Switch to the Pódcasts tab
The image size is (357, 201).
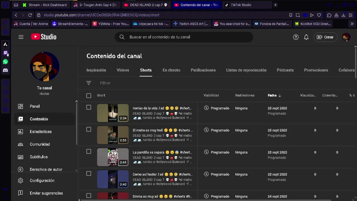[285, 70]
